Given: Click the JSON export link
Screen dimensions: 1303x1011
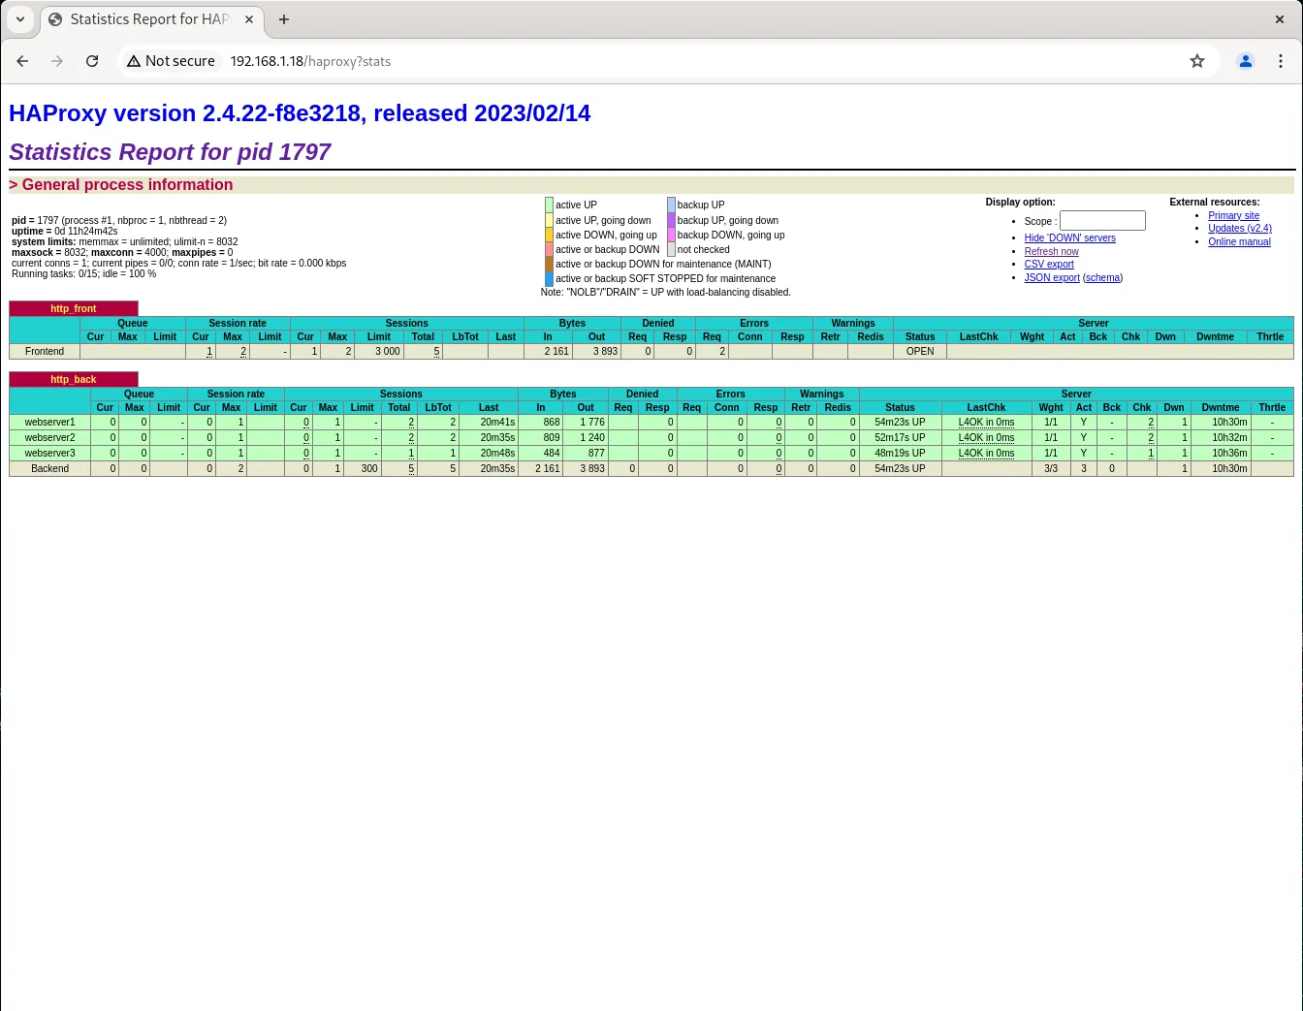Looking at the screenshot, I should [x=1052, y=278].
